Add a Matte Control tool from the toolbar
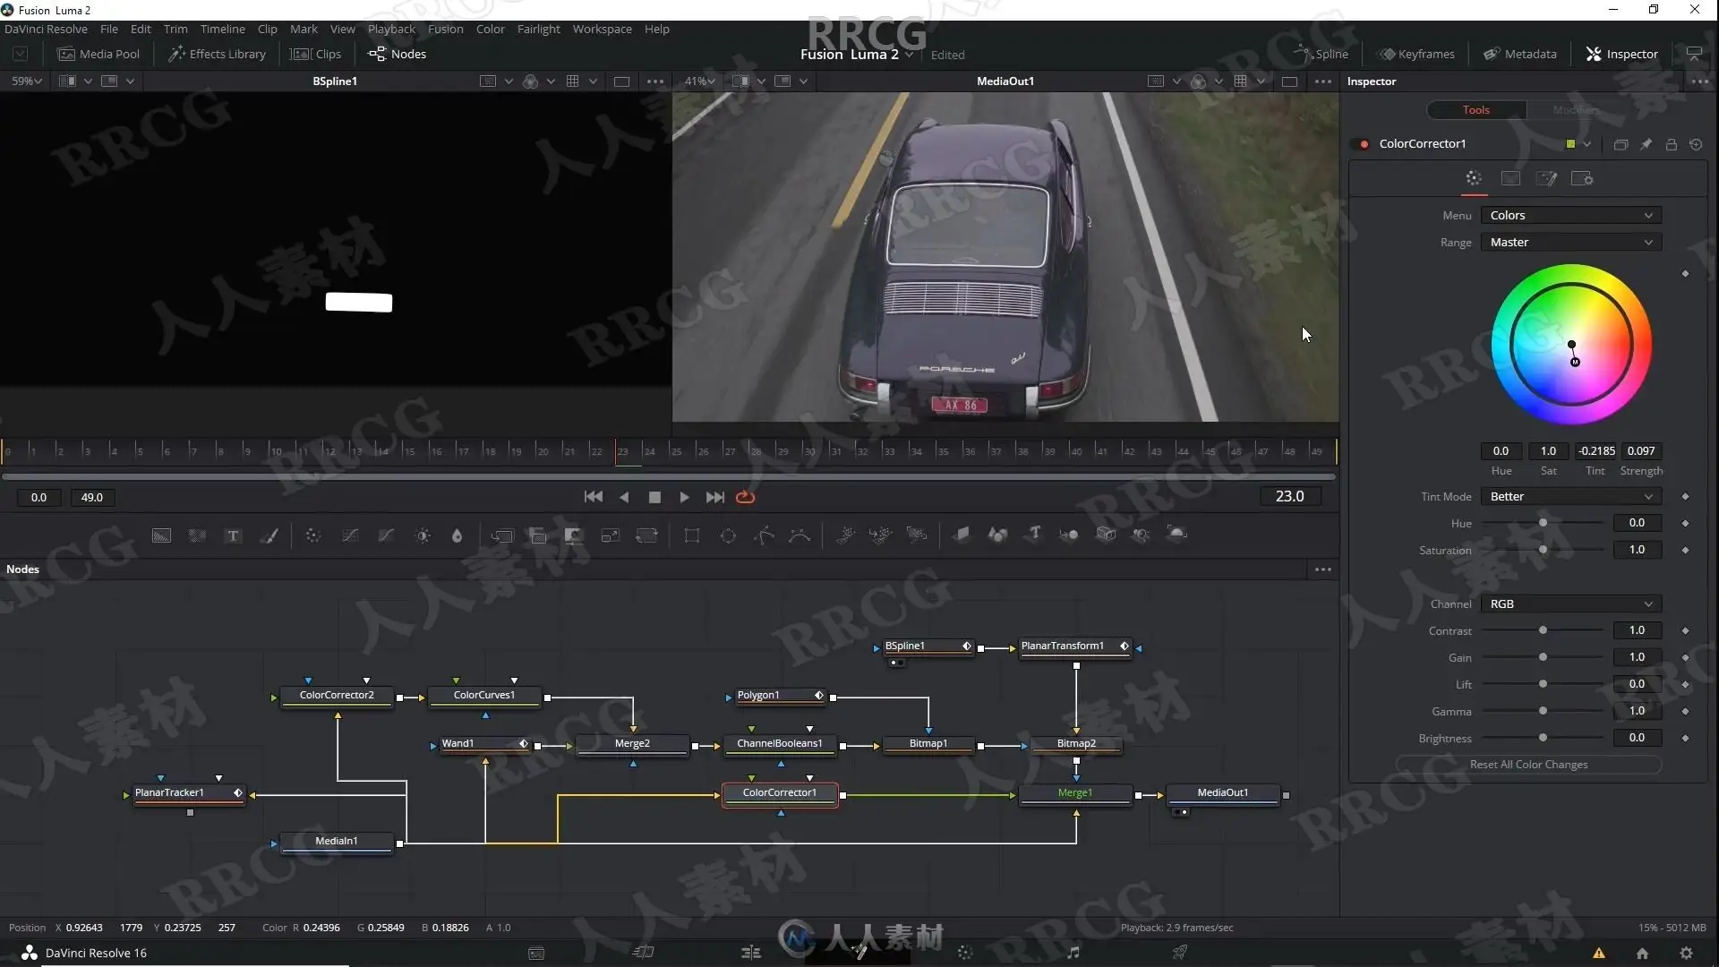Screen dimensions: 1719x967 (x=574, y=535)
